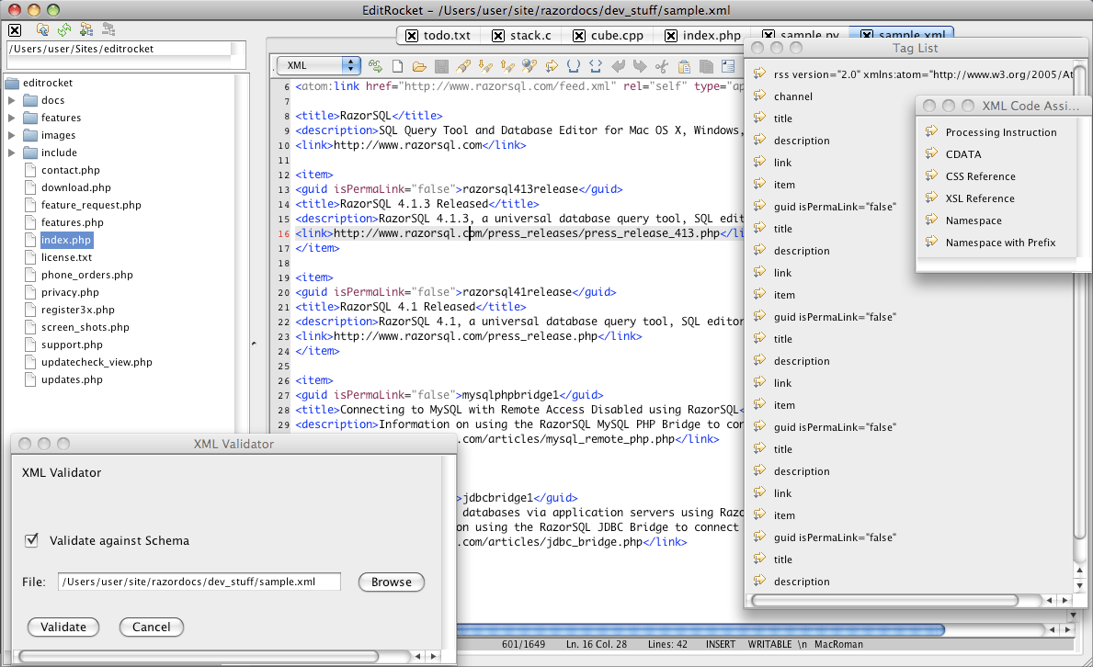Screen dimensions: 1093x667
Task: Click the Paste clipboard icon in toolbar
Action: pyautogui.click(x=684, y=66)
